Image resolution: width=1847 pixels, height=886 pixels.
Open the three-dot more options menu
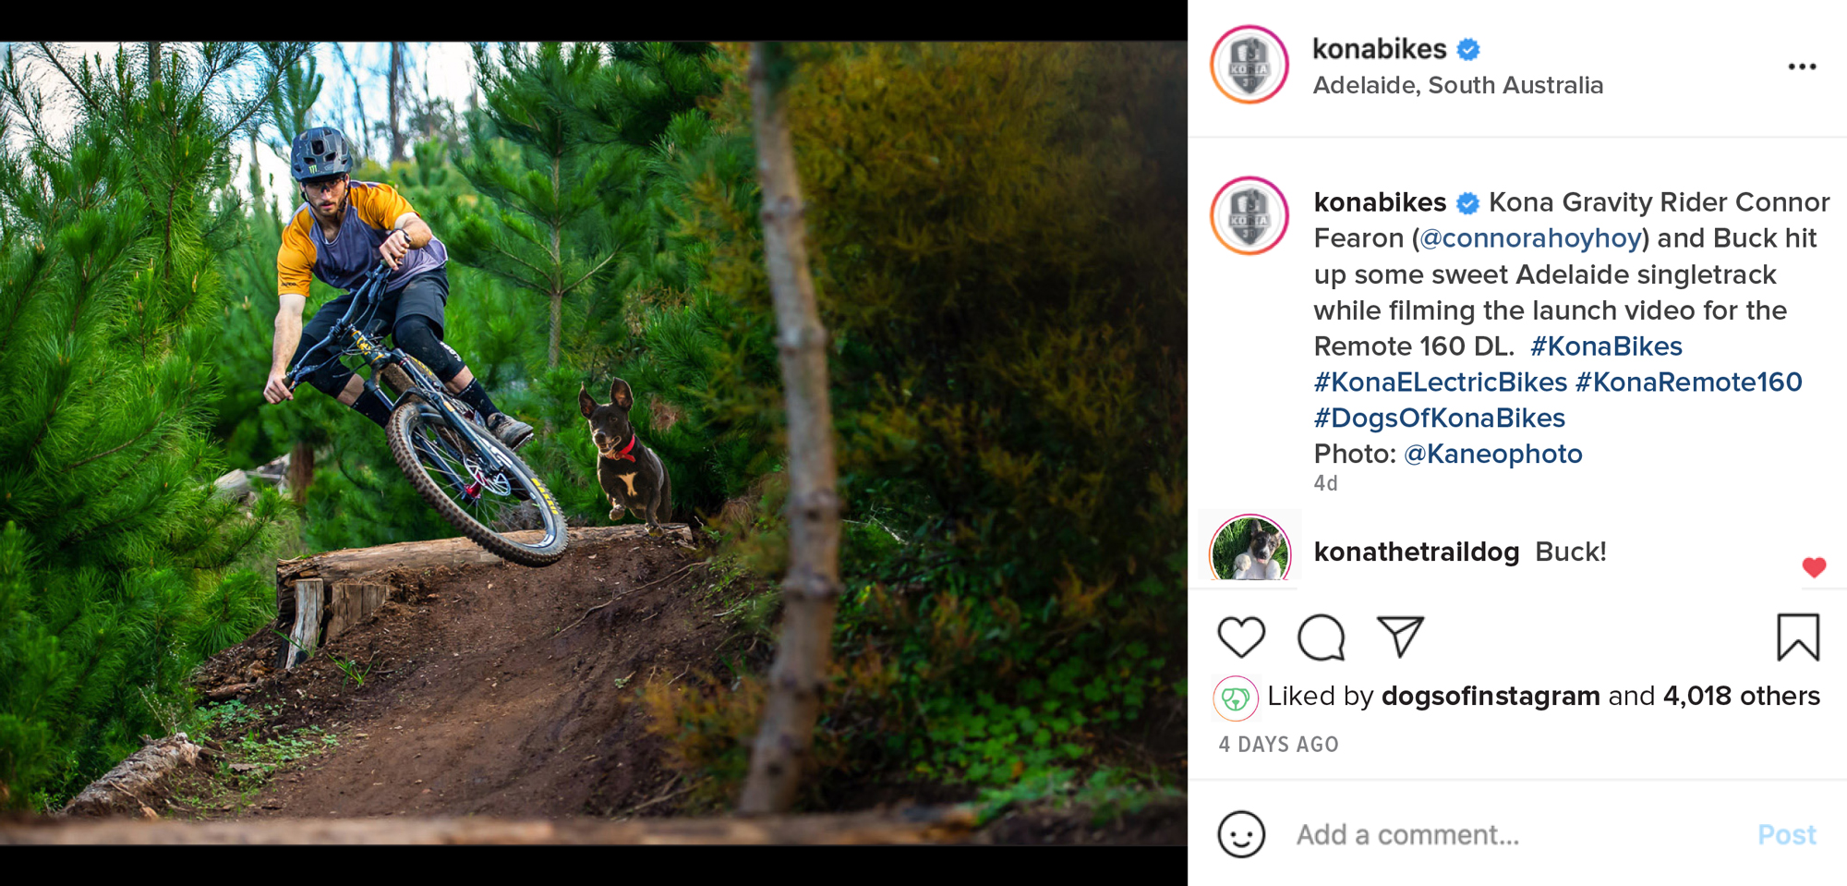tap(1802, 67)
